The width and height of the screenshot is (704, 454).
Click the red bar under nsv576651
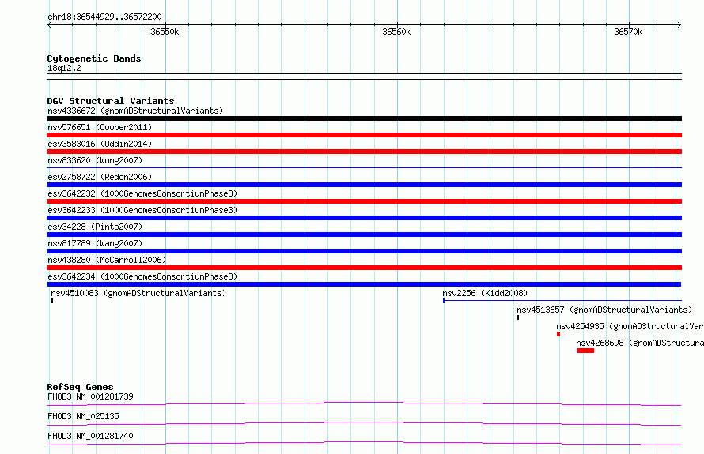364,135
